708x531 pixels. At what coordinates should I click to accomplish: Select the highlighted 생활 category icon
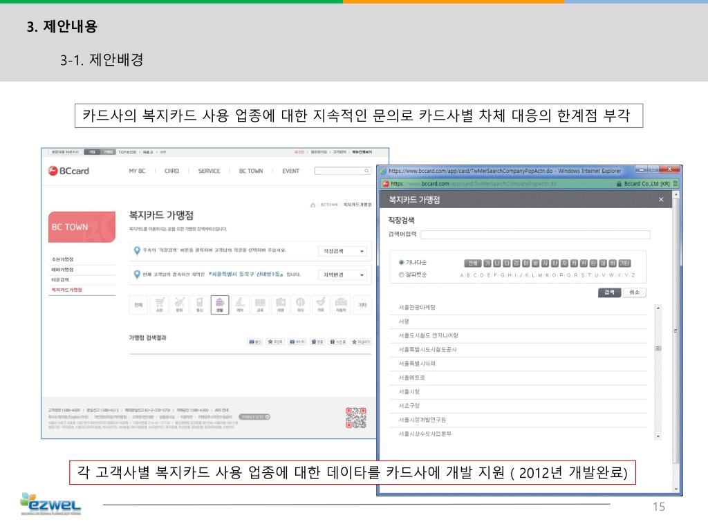(220, 304)
